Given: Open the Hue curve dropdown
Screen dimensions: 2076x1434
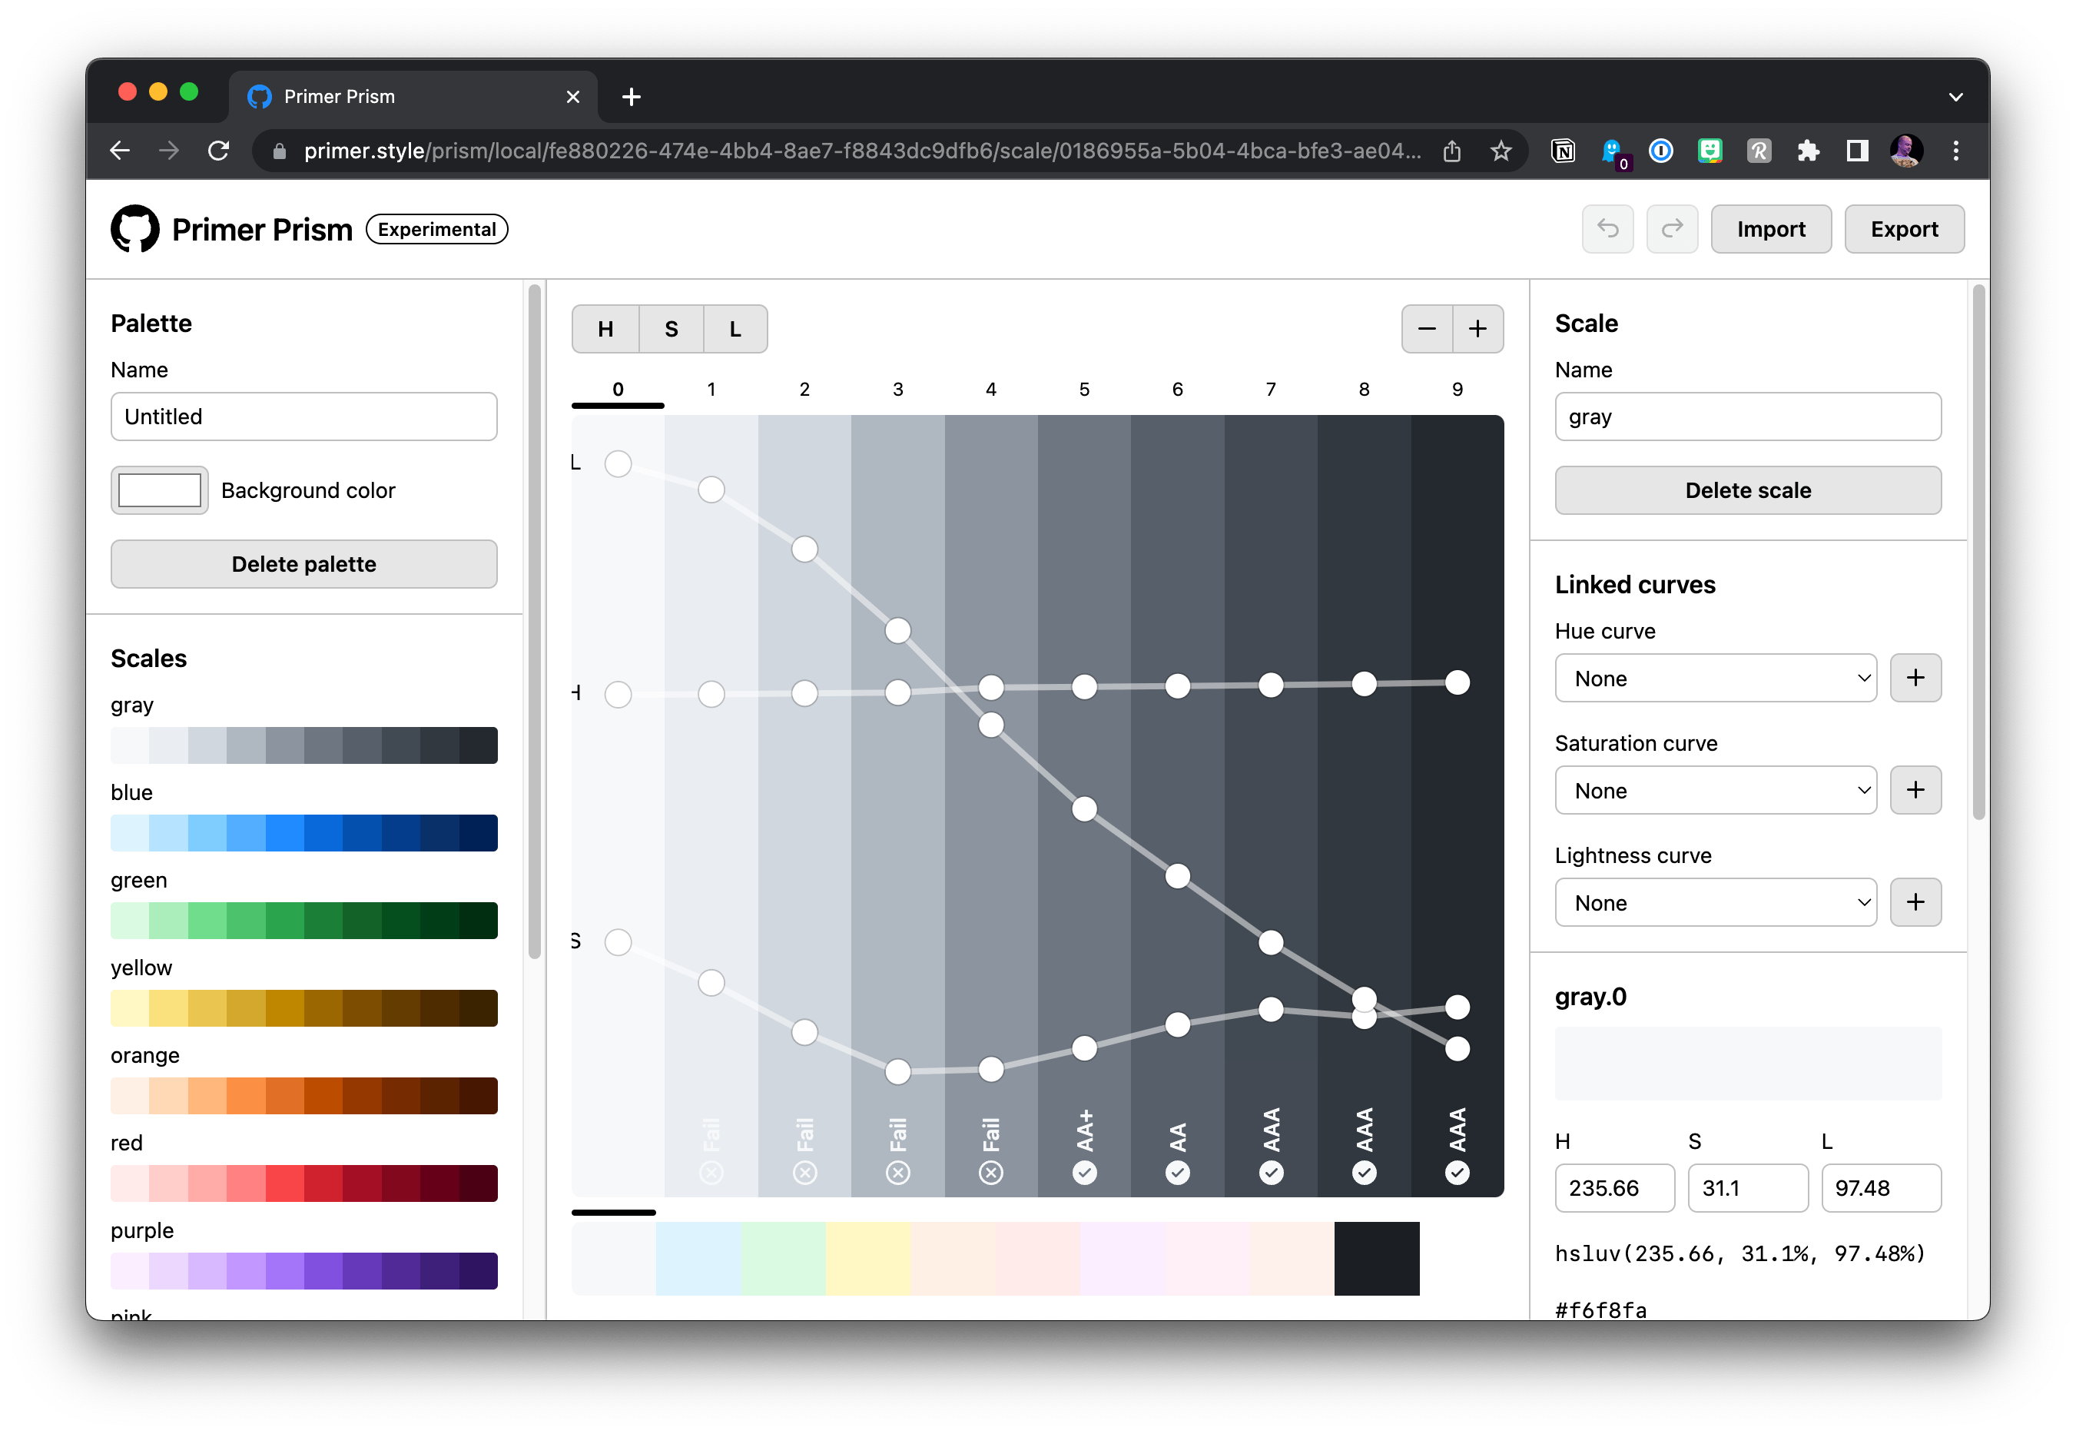Looking at the screenshot, I should [x=1715, y=679].
